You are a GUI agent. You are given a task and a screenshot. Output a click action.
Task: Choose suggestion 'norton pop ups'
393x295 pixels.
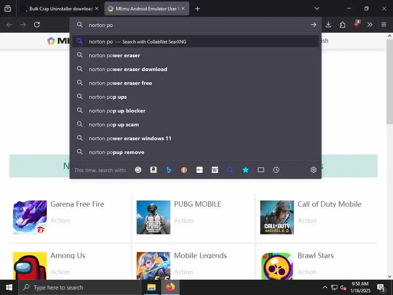point(195,97)
